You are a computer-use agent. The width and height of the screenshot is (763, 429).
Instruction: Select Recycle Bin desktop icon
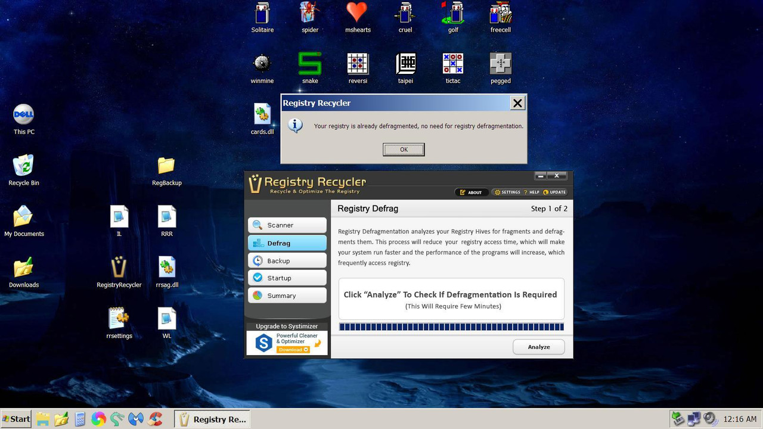24,170
